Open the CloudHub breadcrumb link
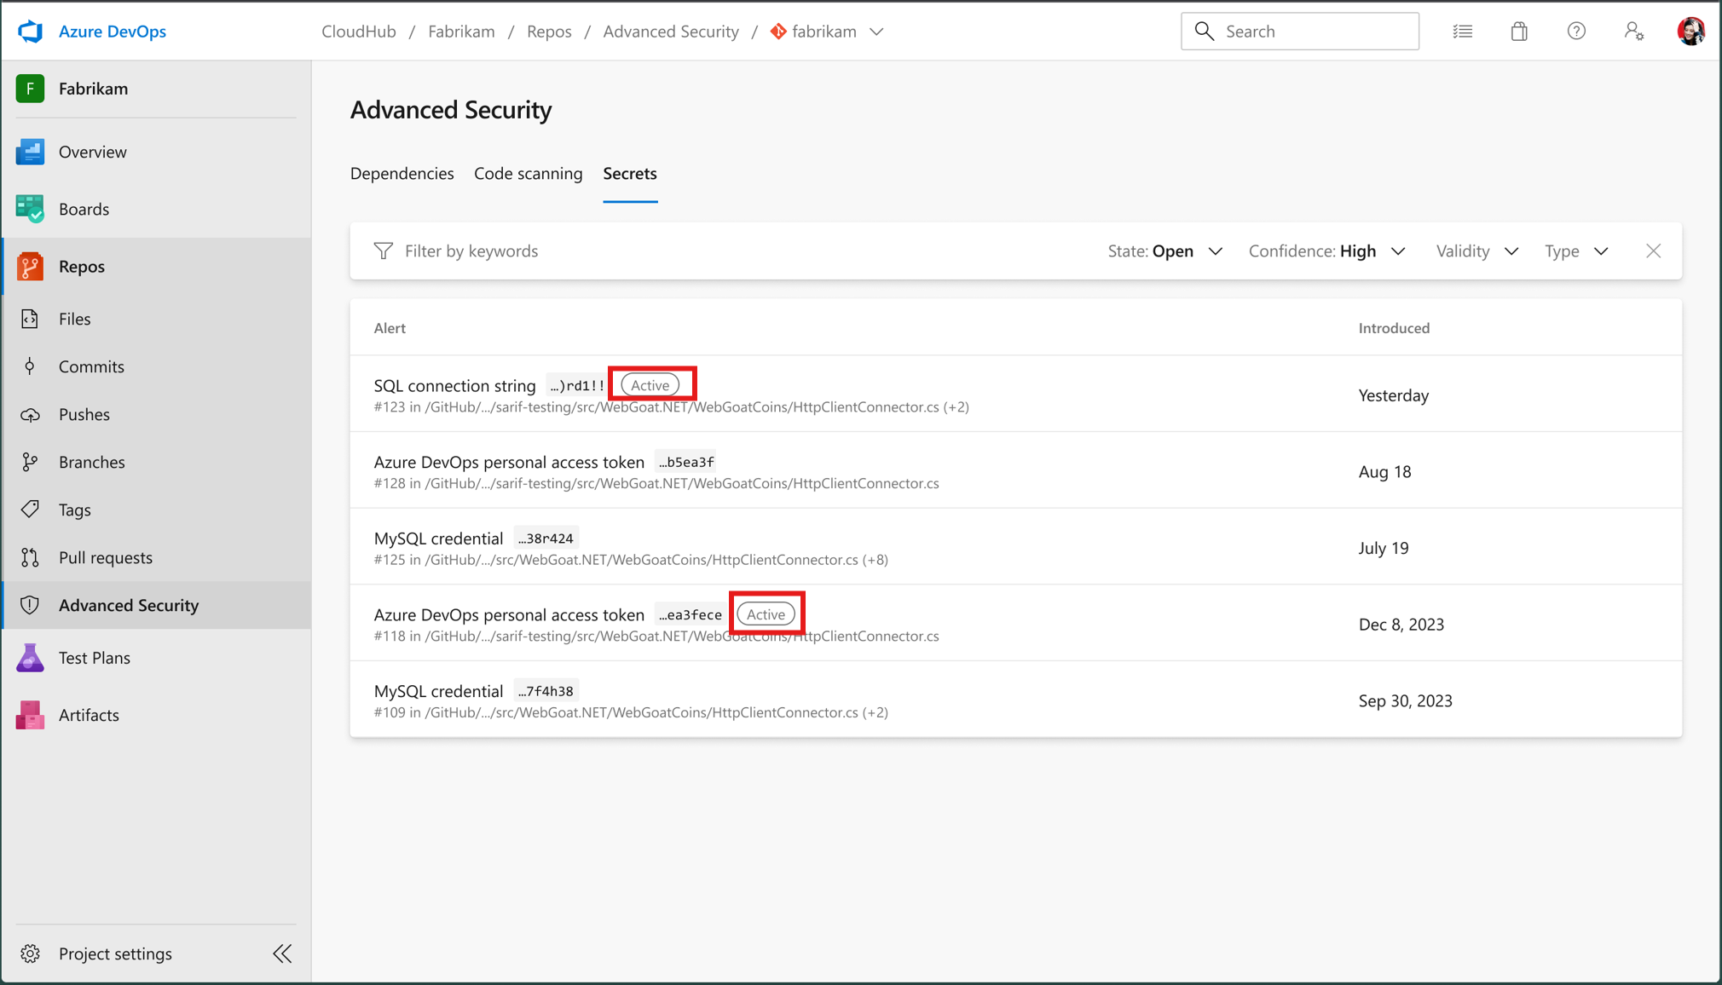The height and width of the screenshot is (985, 1722). (x=358, y=31)
